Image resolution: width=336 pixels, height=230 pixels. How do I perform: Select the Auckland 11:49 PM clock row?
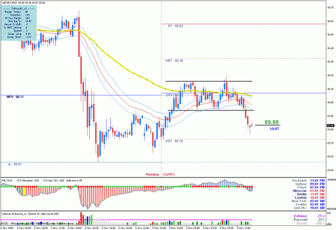click(309, 181)
